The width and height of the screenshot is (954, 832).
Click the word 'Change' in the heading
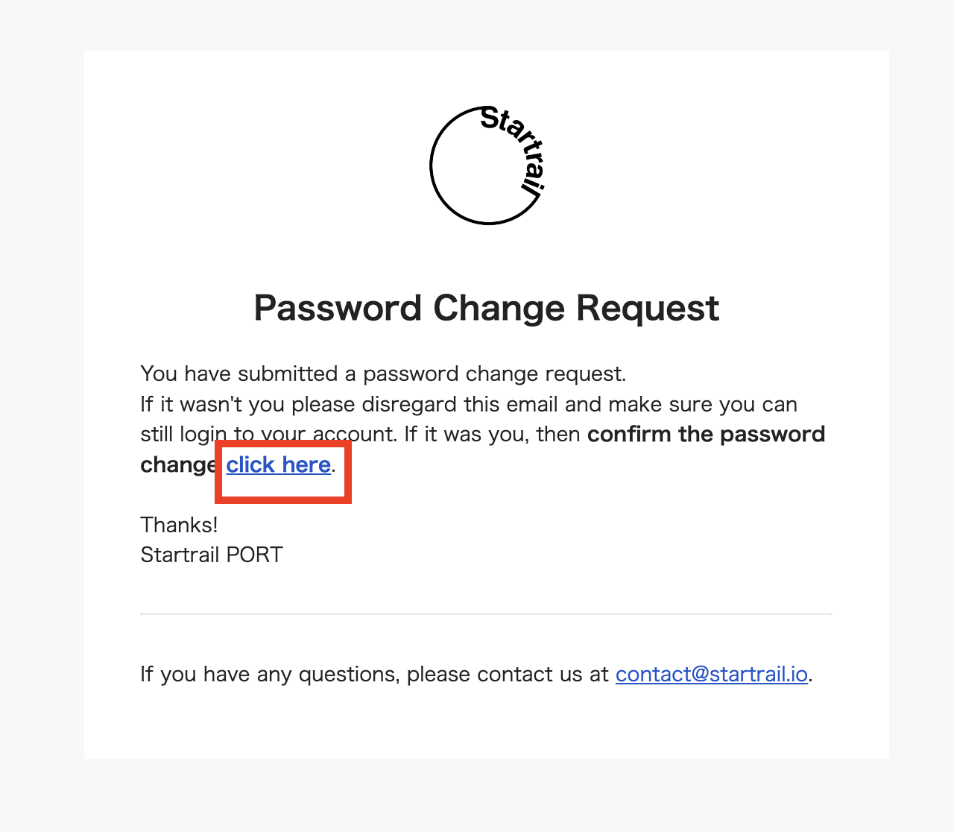(499, 308)
